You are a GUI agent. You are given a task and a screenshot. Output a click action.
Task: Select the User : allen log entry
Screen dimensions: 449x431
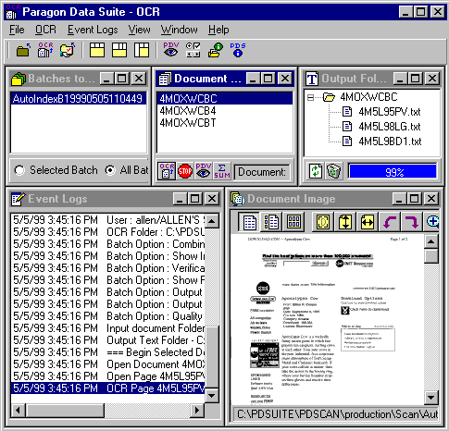[x=108, y=220]
